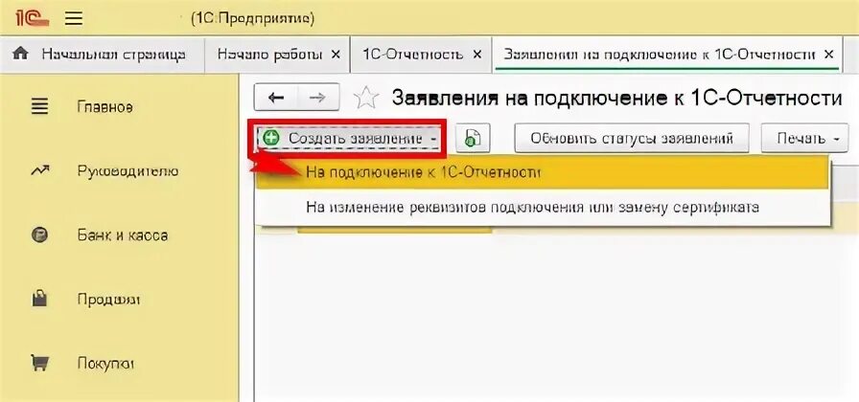Switch to Начало работы tab
The width and height of the screenshot is (859, 402).
278,55
